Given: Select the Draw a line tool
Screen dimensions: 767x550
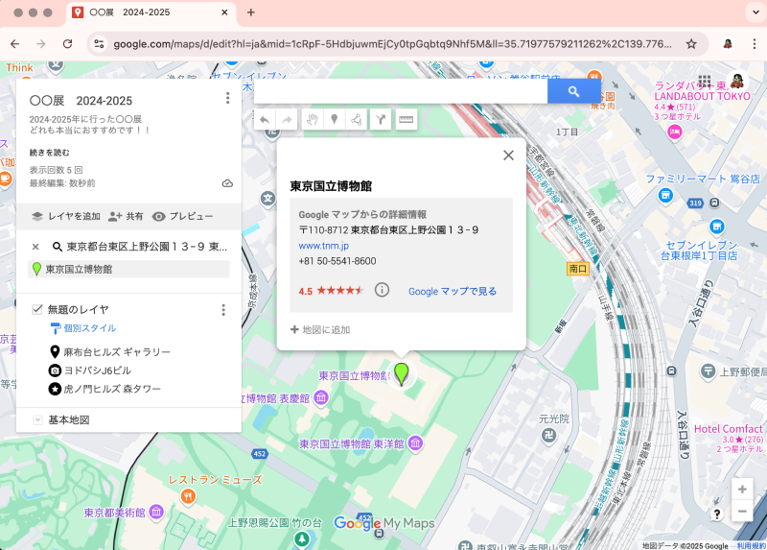Looking at the screenshot, I should [x=356, y=119].
